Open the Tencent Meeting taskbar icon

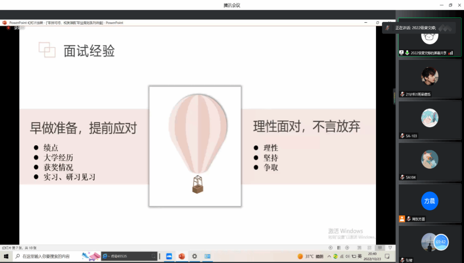(169, 256)
